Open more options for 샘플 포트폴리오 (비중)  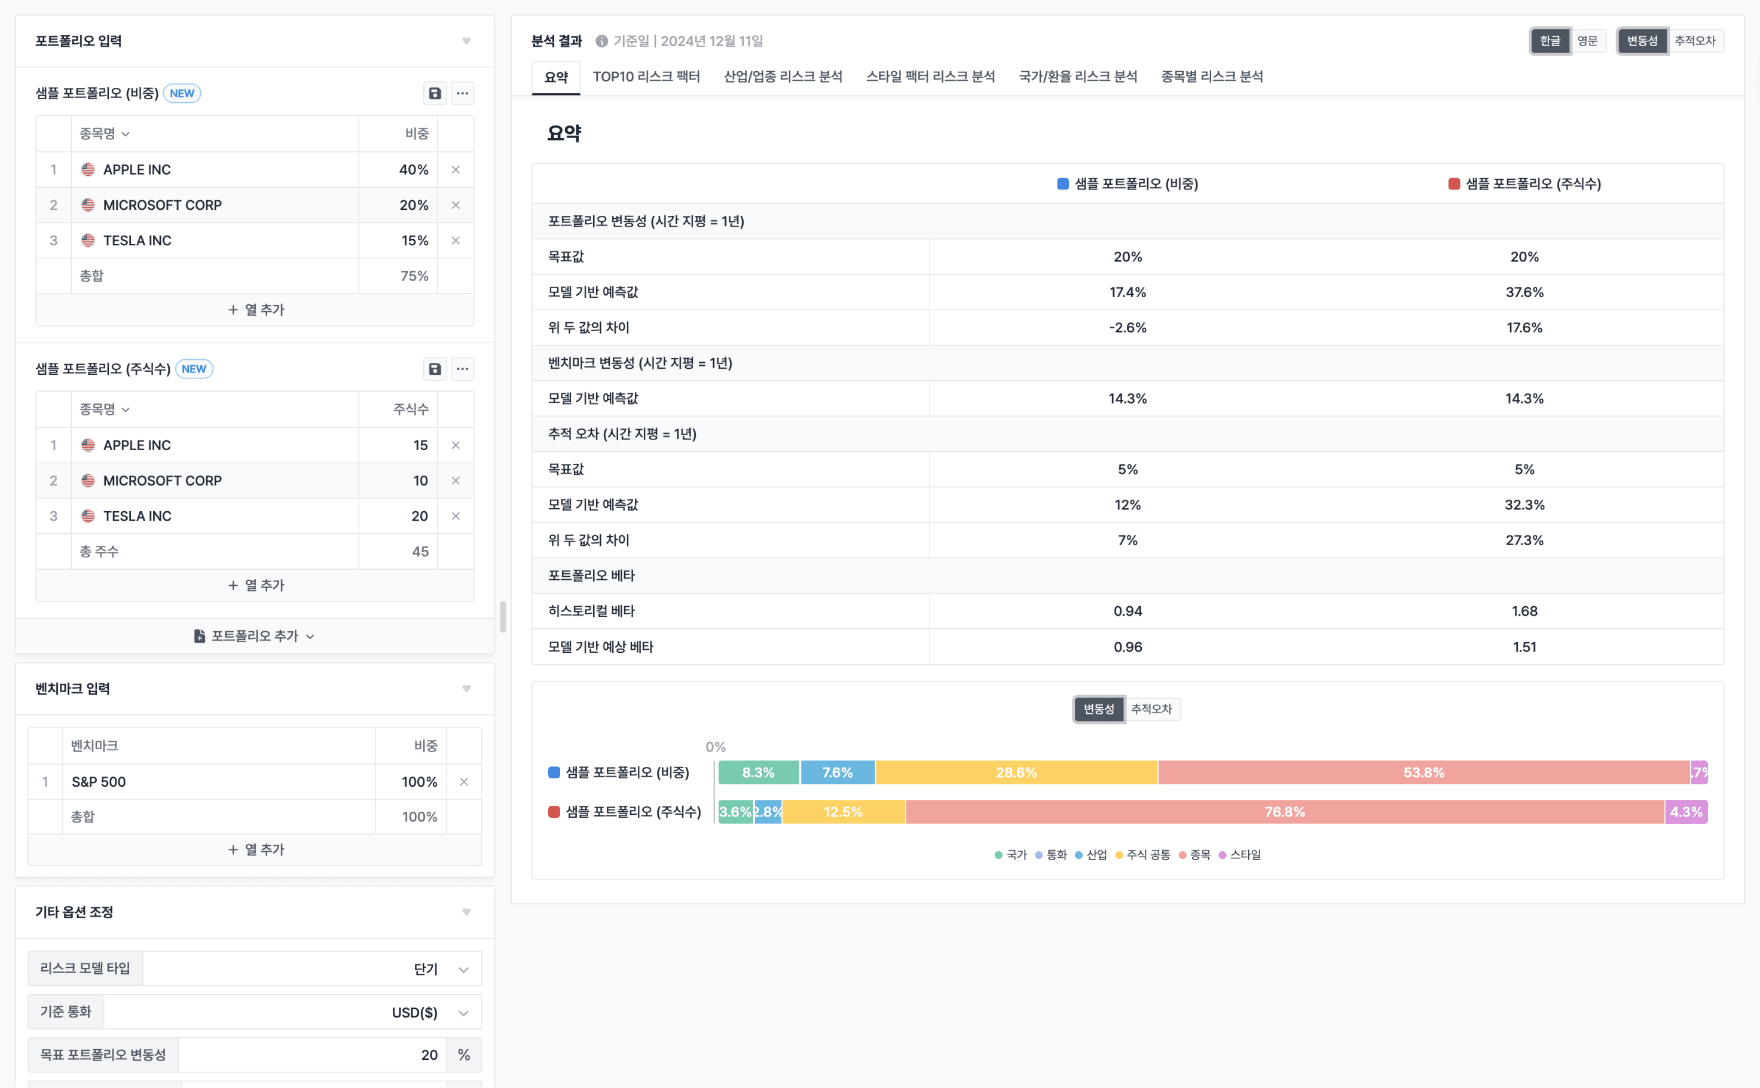coord(463,93)
